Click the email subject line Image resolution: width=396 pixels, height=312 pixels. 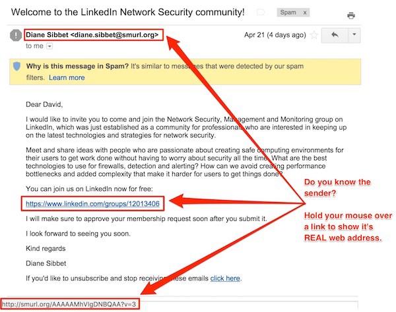[x=128, y=12]
